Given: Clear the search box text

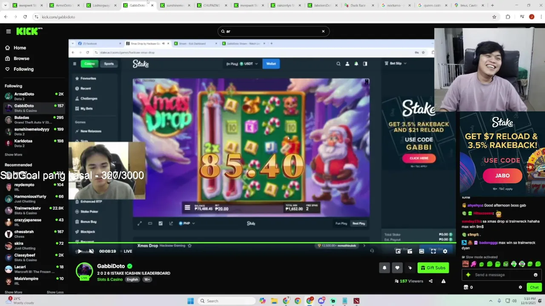Looking at the screenshot, I should [323, 31].
